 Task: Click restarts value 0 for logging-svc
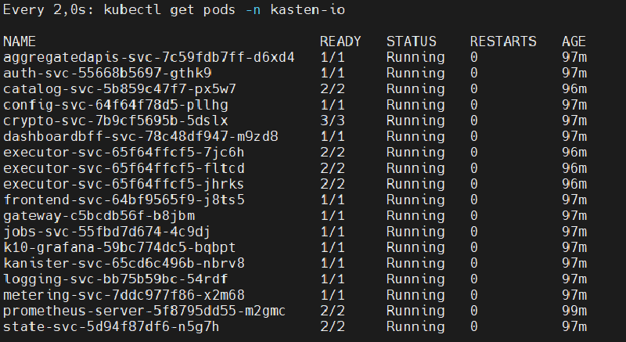click(x=474, y=279)
